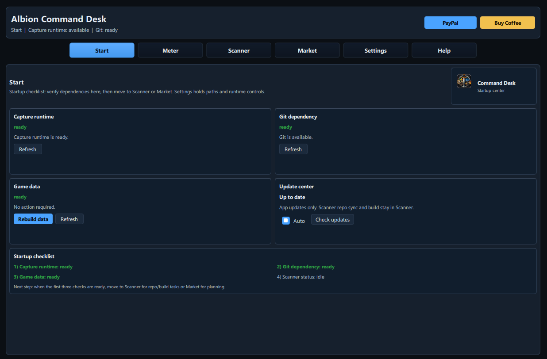Image resolution: width=547 pixels, height=359 pixels.
Task: Click the Capture runtime ready checklist item
Action: click(x=43, y=267)
